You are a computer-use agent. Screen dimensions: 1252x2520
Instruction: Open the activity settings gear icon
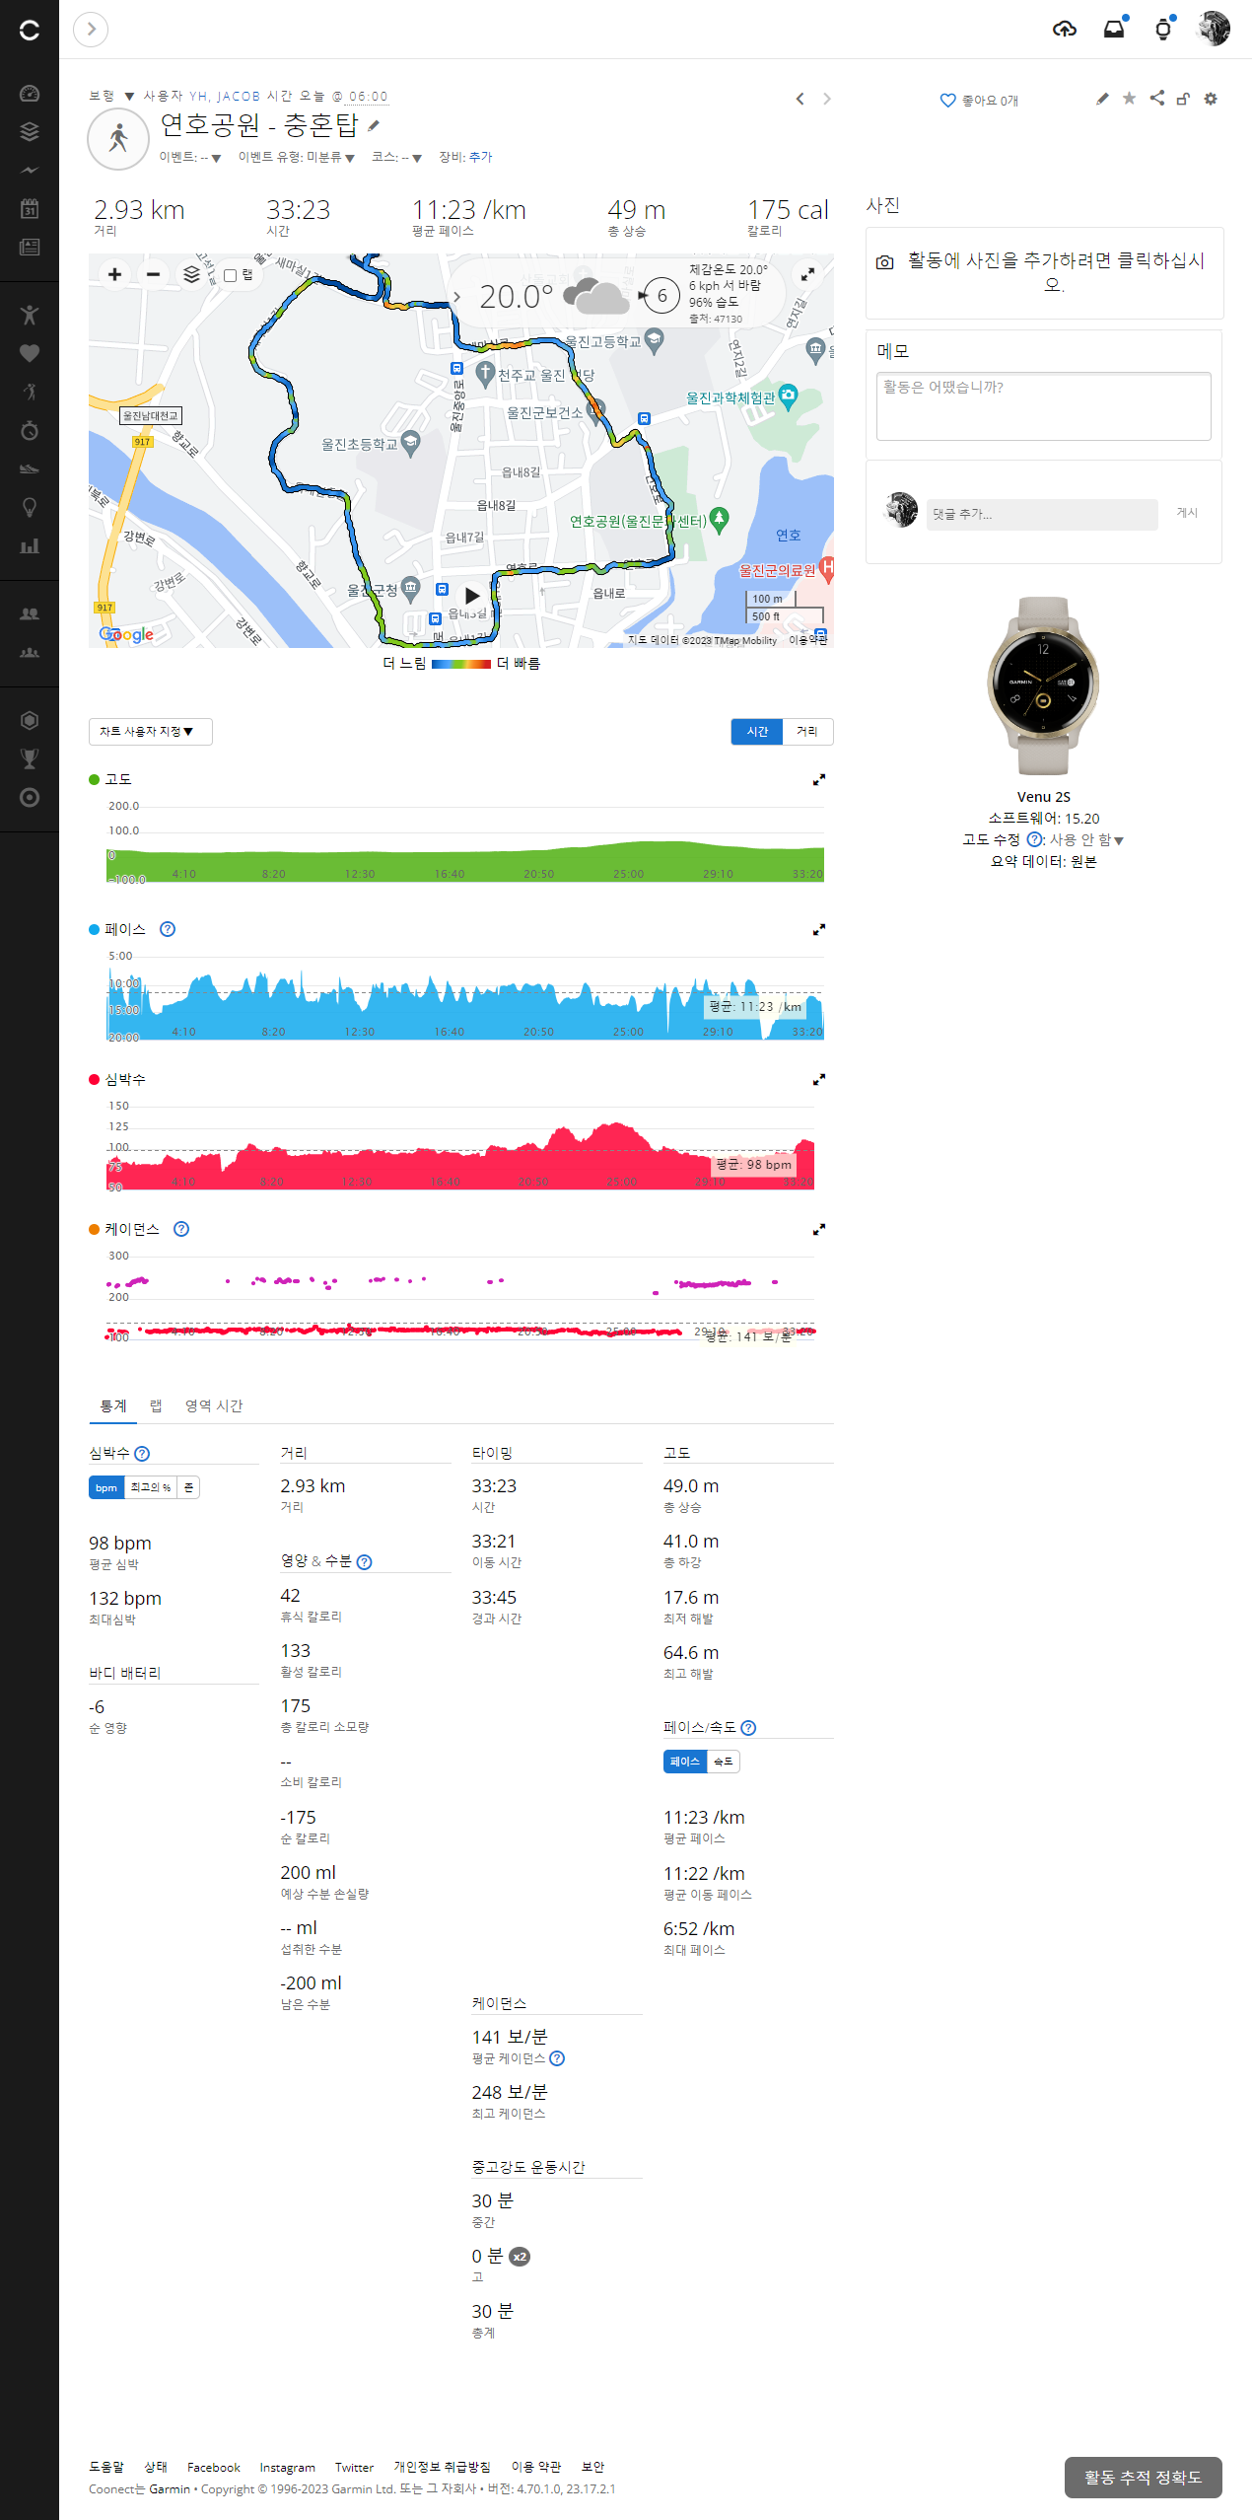pyautogui.click(x=1211, y=99)
